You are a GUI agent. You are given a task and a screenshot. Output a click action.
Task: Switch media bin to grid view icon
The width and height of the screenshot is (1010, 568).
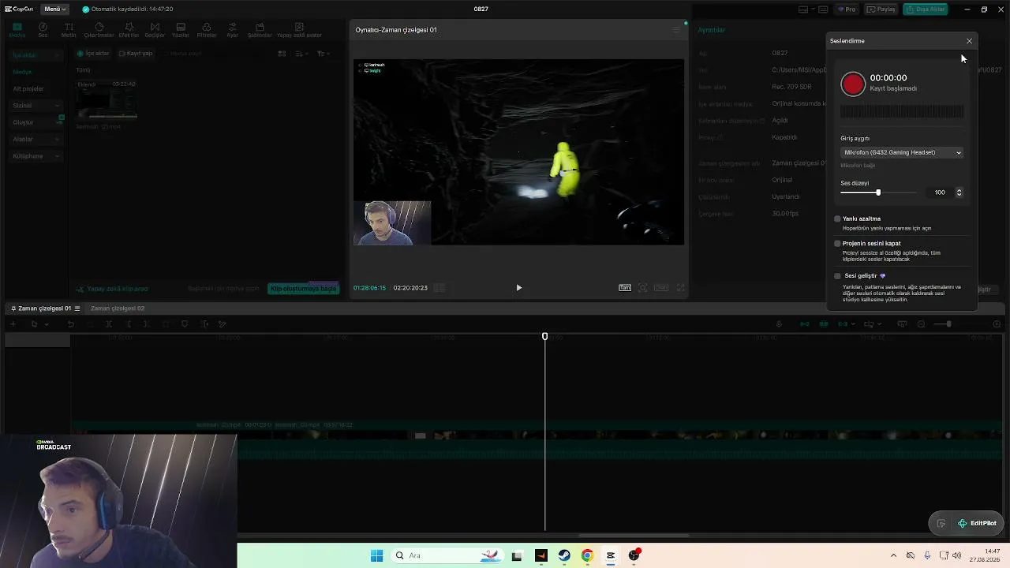pos(282,54)
